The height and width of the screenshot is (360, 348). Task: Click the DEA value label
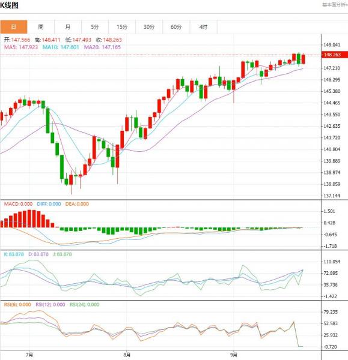tap(77, 204)
